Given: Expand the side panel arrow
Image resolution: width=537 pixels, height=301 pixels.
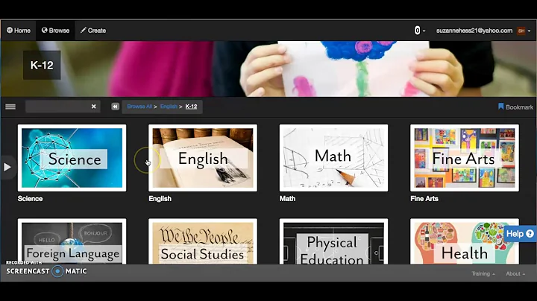Looking at the screenshot, I should point(7,167).
